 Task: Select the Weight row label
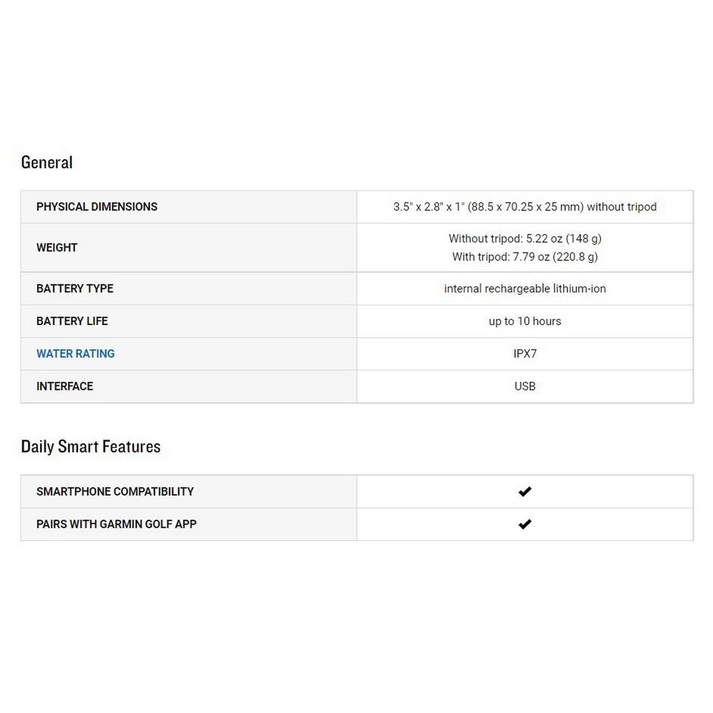pos(57,247)
